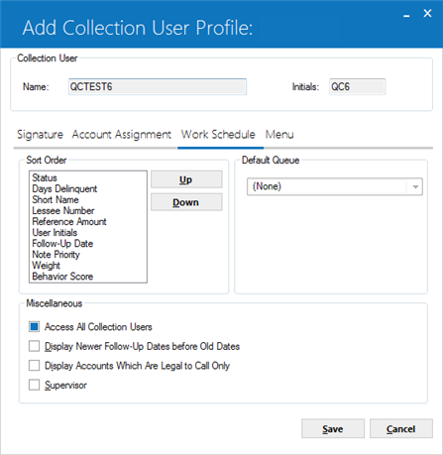
Task: Choose Behavior Score in the sort list
Action: [62, 277]
